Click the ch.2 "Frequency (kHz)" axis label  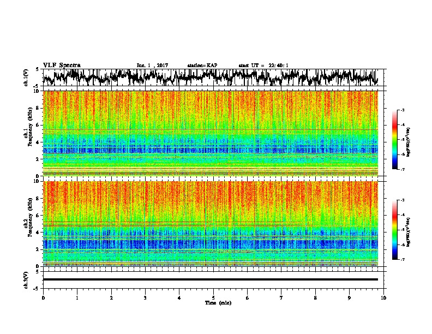coord(30,217)
